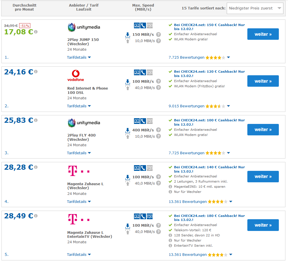The height and width of the screenshot is (261, 288).
Task: Click 'weiter »' for Magenta Zuhause L (Wechsler)
Action: 263,177
